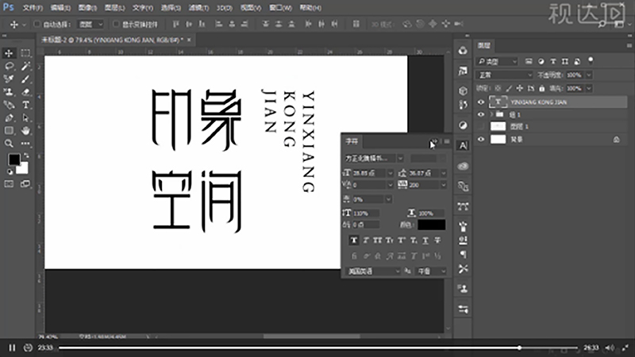635x357 pixels.
Task: Hide the 组 1 group layer
Action: [x=481, y=114]
